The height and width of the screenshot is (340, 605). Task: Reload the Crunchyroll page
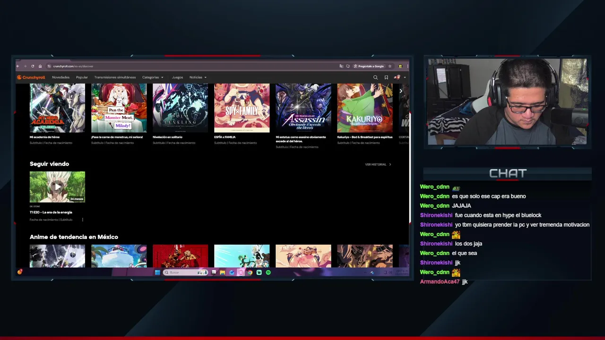33,66
